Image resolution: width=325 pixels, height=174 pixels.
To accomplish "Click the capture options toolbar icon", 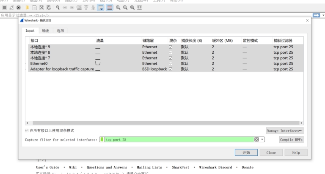I will pos(18,8).
